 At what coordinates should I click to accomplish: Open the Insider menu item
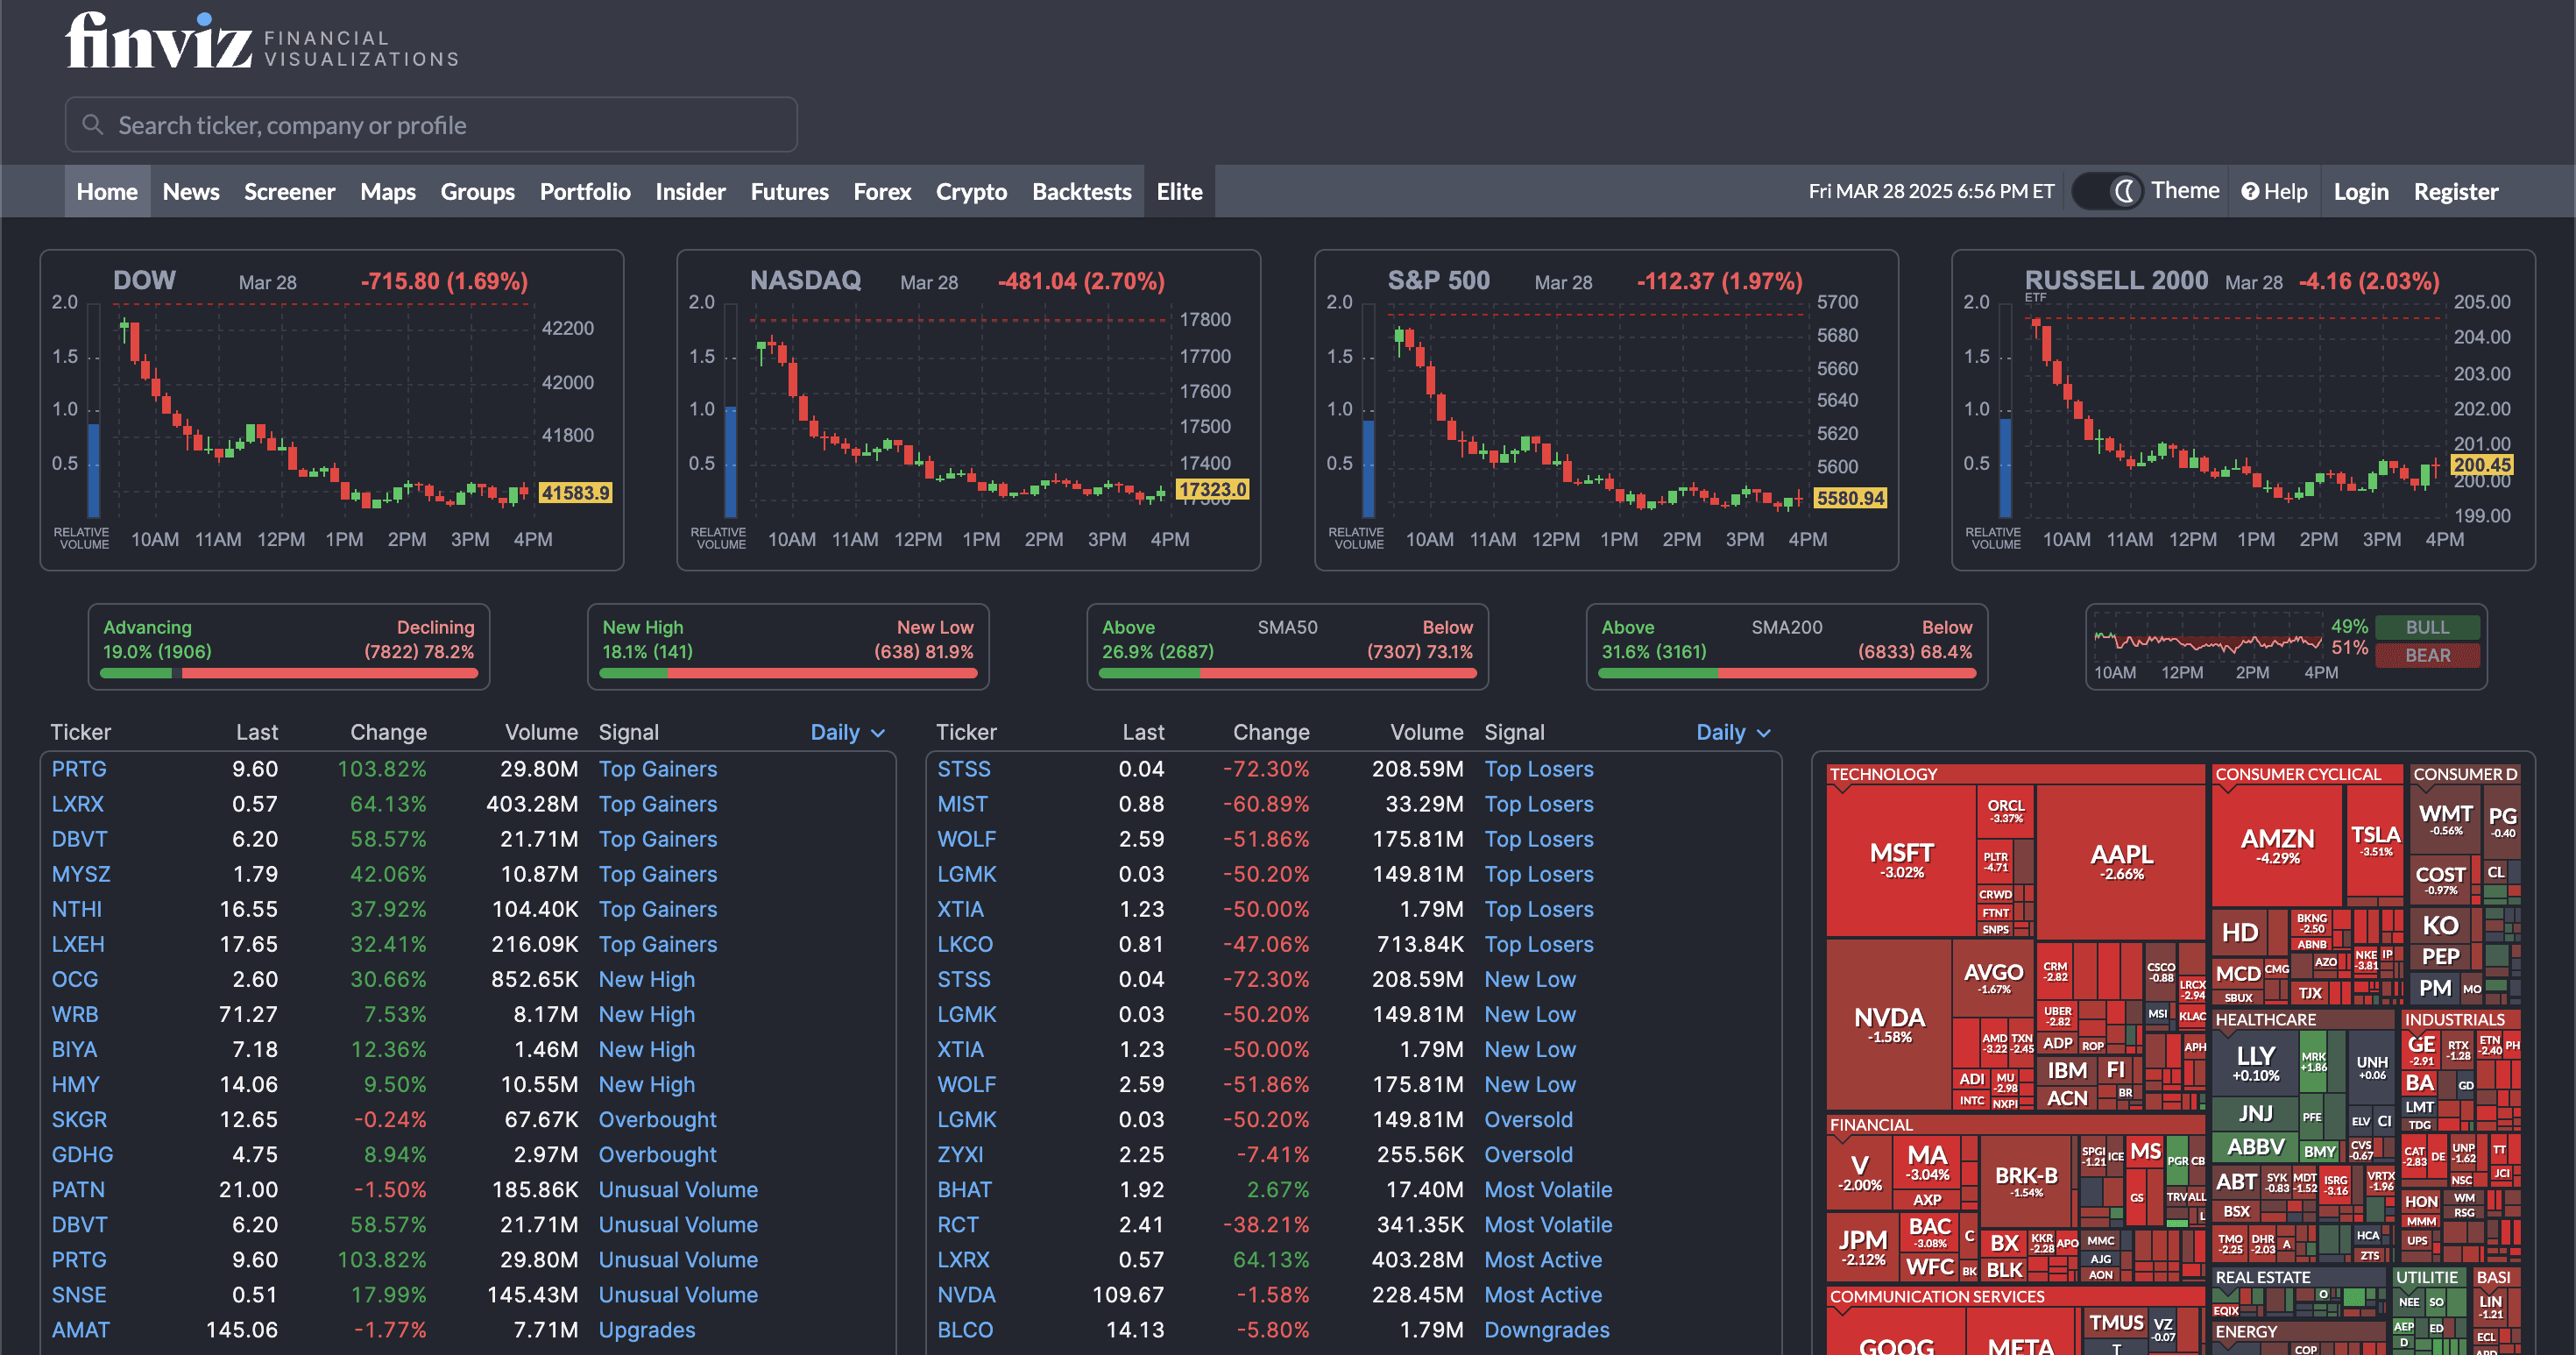point(690,191)
